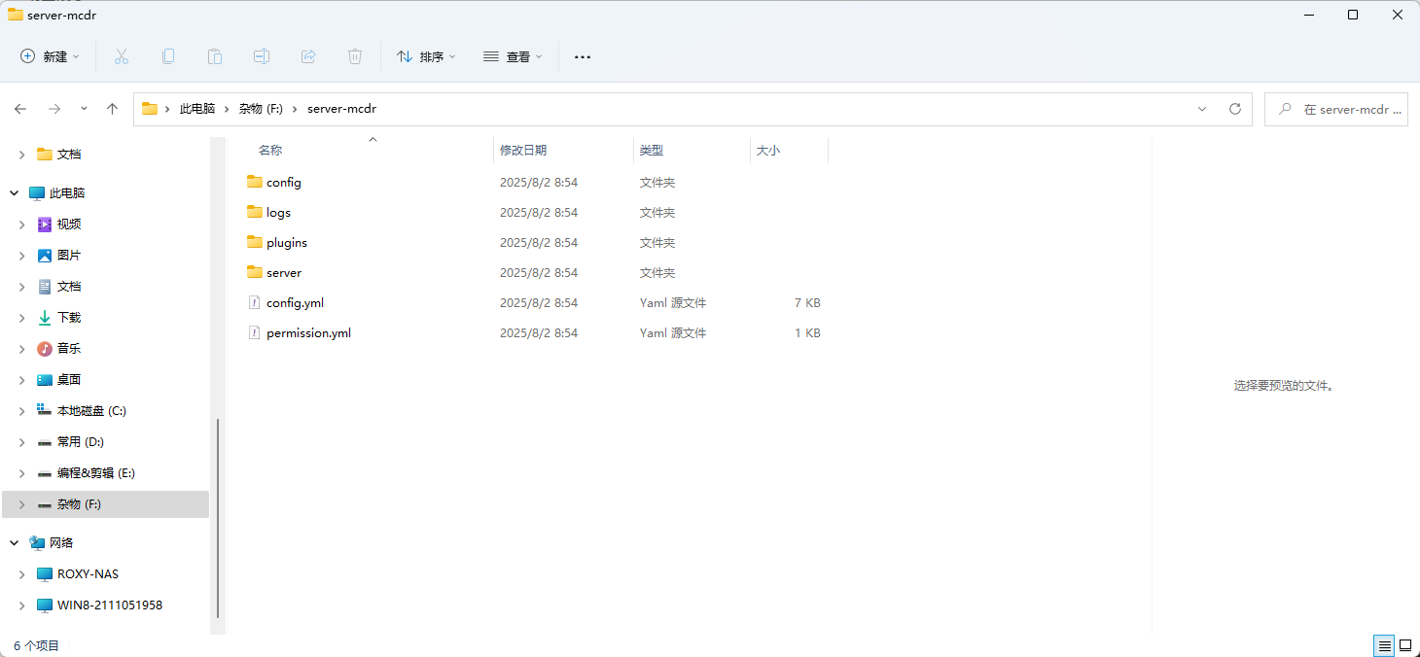Navigate to 此电脑 in address breadcrumb
Screen dimensions: 1420x657
tap(197, 109)
